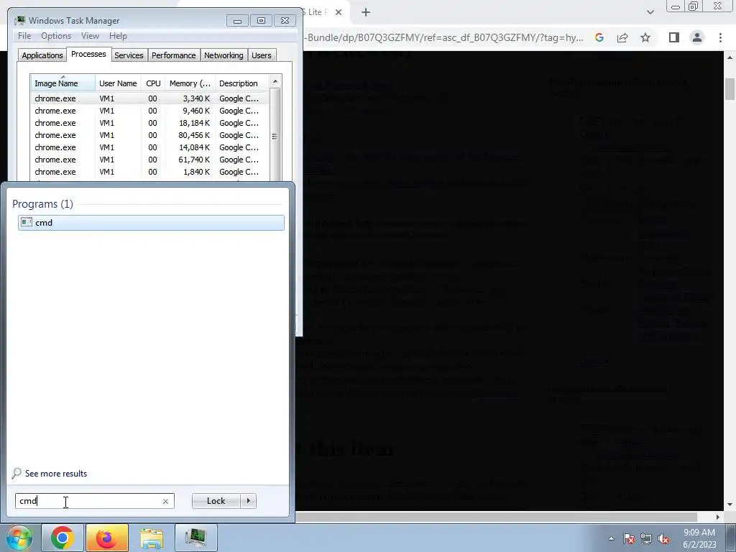
Task: Select chrome.exe row using 1,840 K
Action: coord(150,172)
